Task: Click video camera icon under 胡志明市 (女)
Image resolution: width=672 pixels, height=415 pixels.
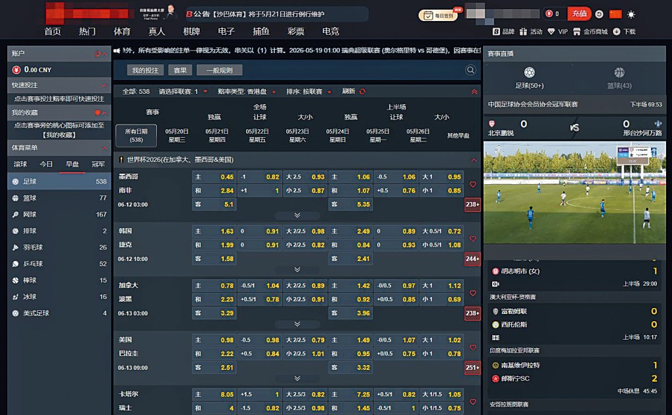Action: [495, 284]
